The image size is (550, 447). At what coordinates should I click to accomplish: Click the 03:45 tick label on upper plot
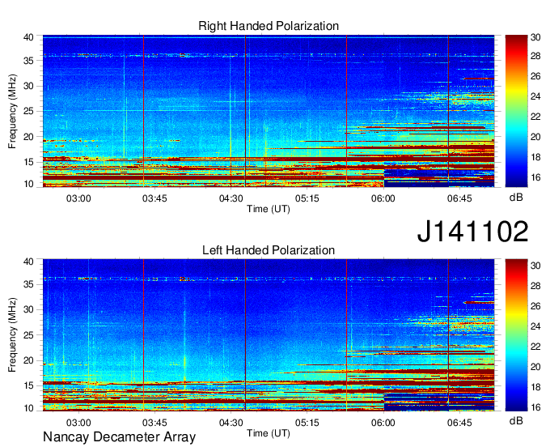tap(154, 198)
